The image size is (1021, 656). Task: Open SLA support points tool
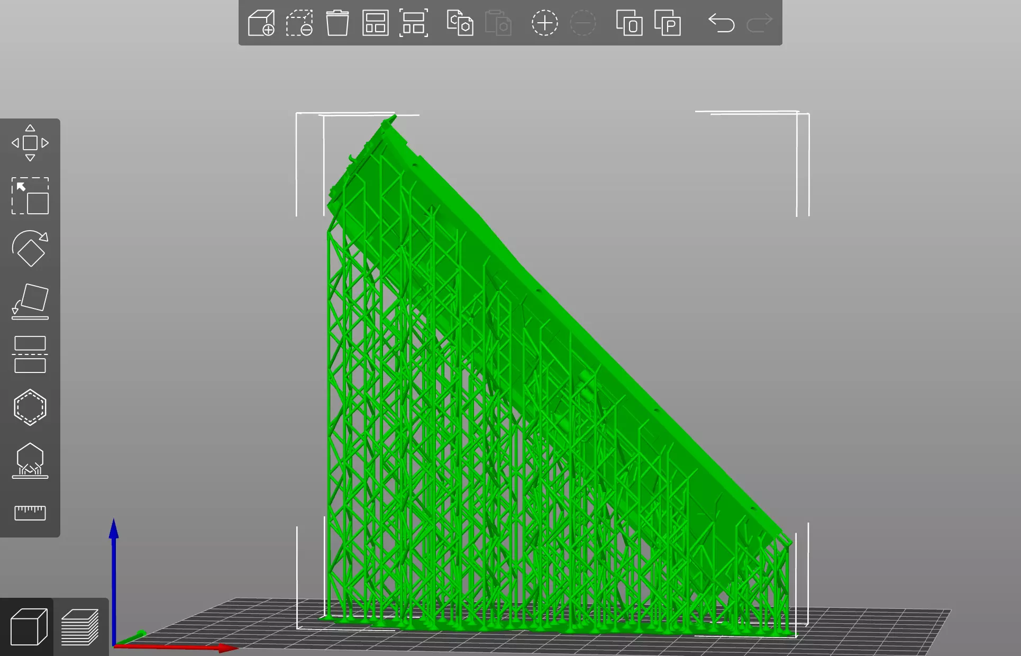coord(30,460)
